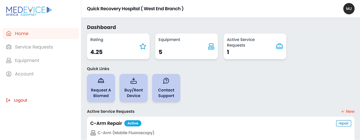Viewport: 360px width, 140px height.
Task: Click the device icon on Equipment card
Action: (211, 46)
